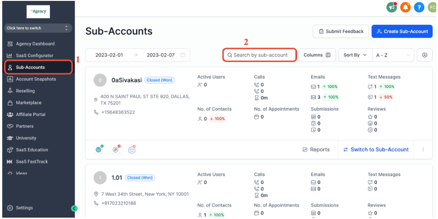The image size is (438, 219).
Task: Open the Sort By dropdown
Action: tap(355, 55)
